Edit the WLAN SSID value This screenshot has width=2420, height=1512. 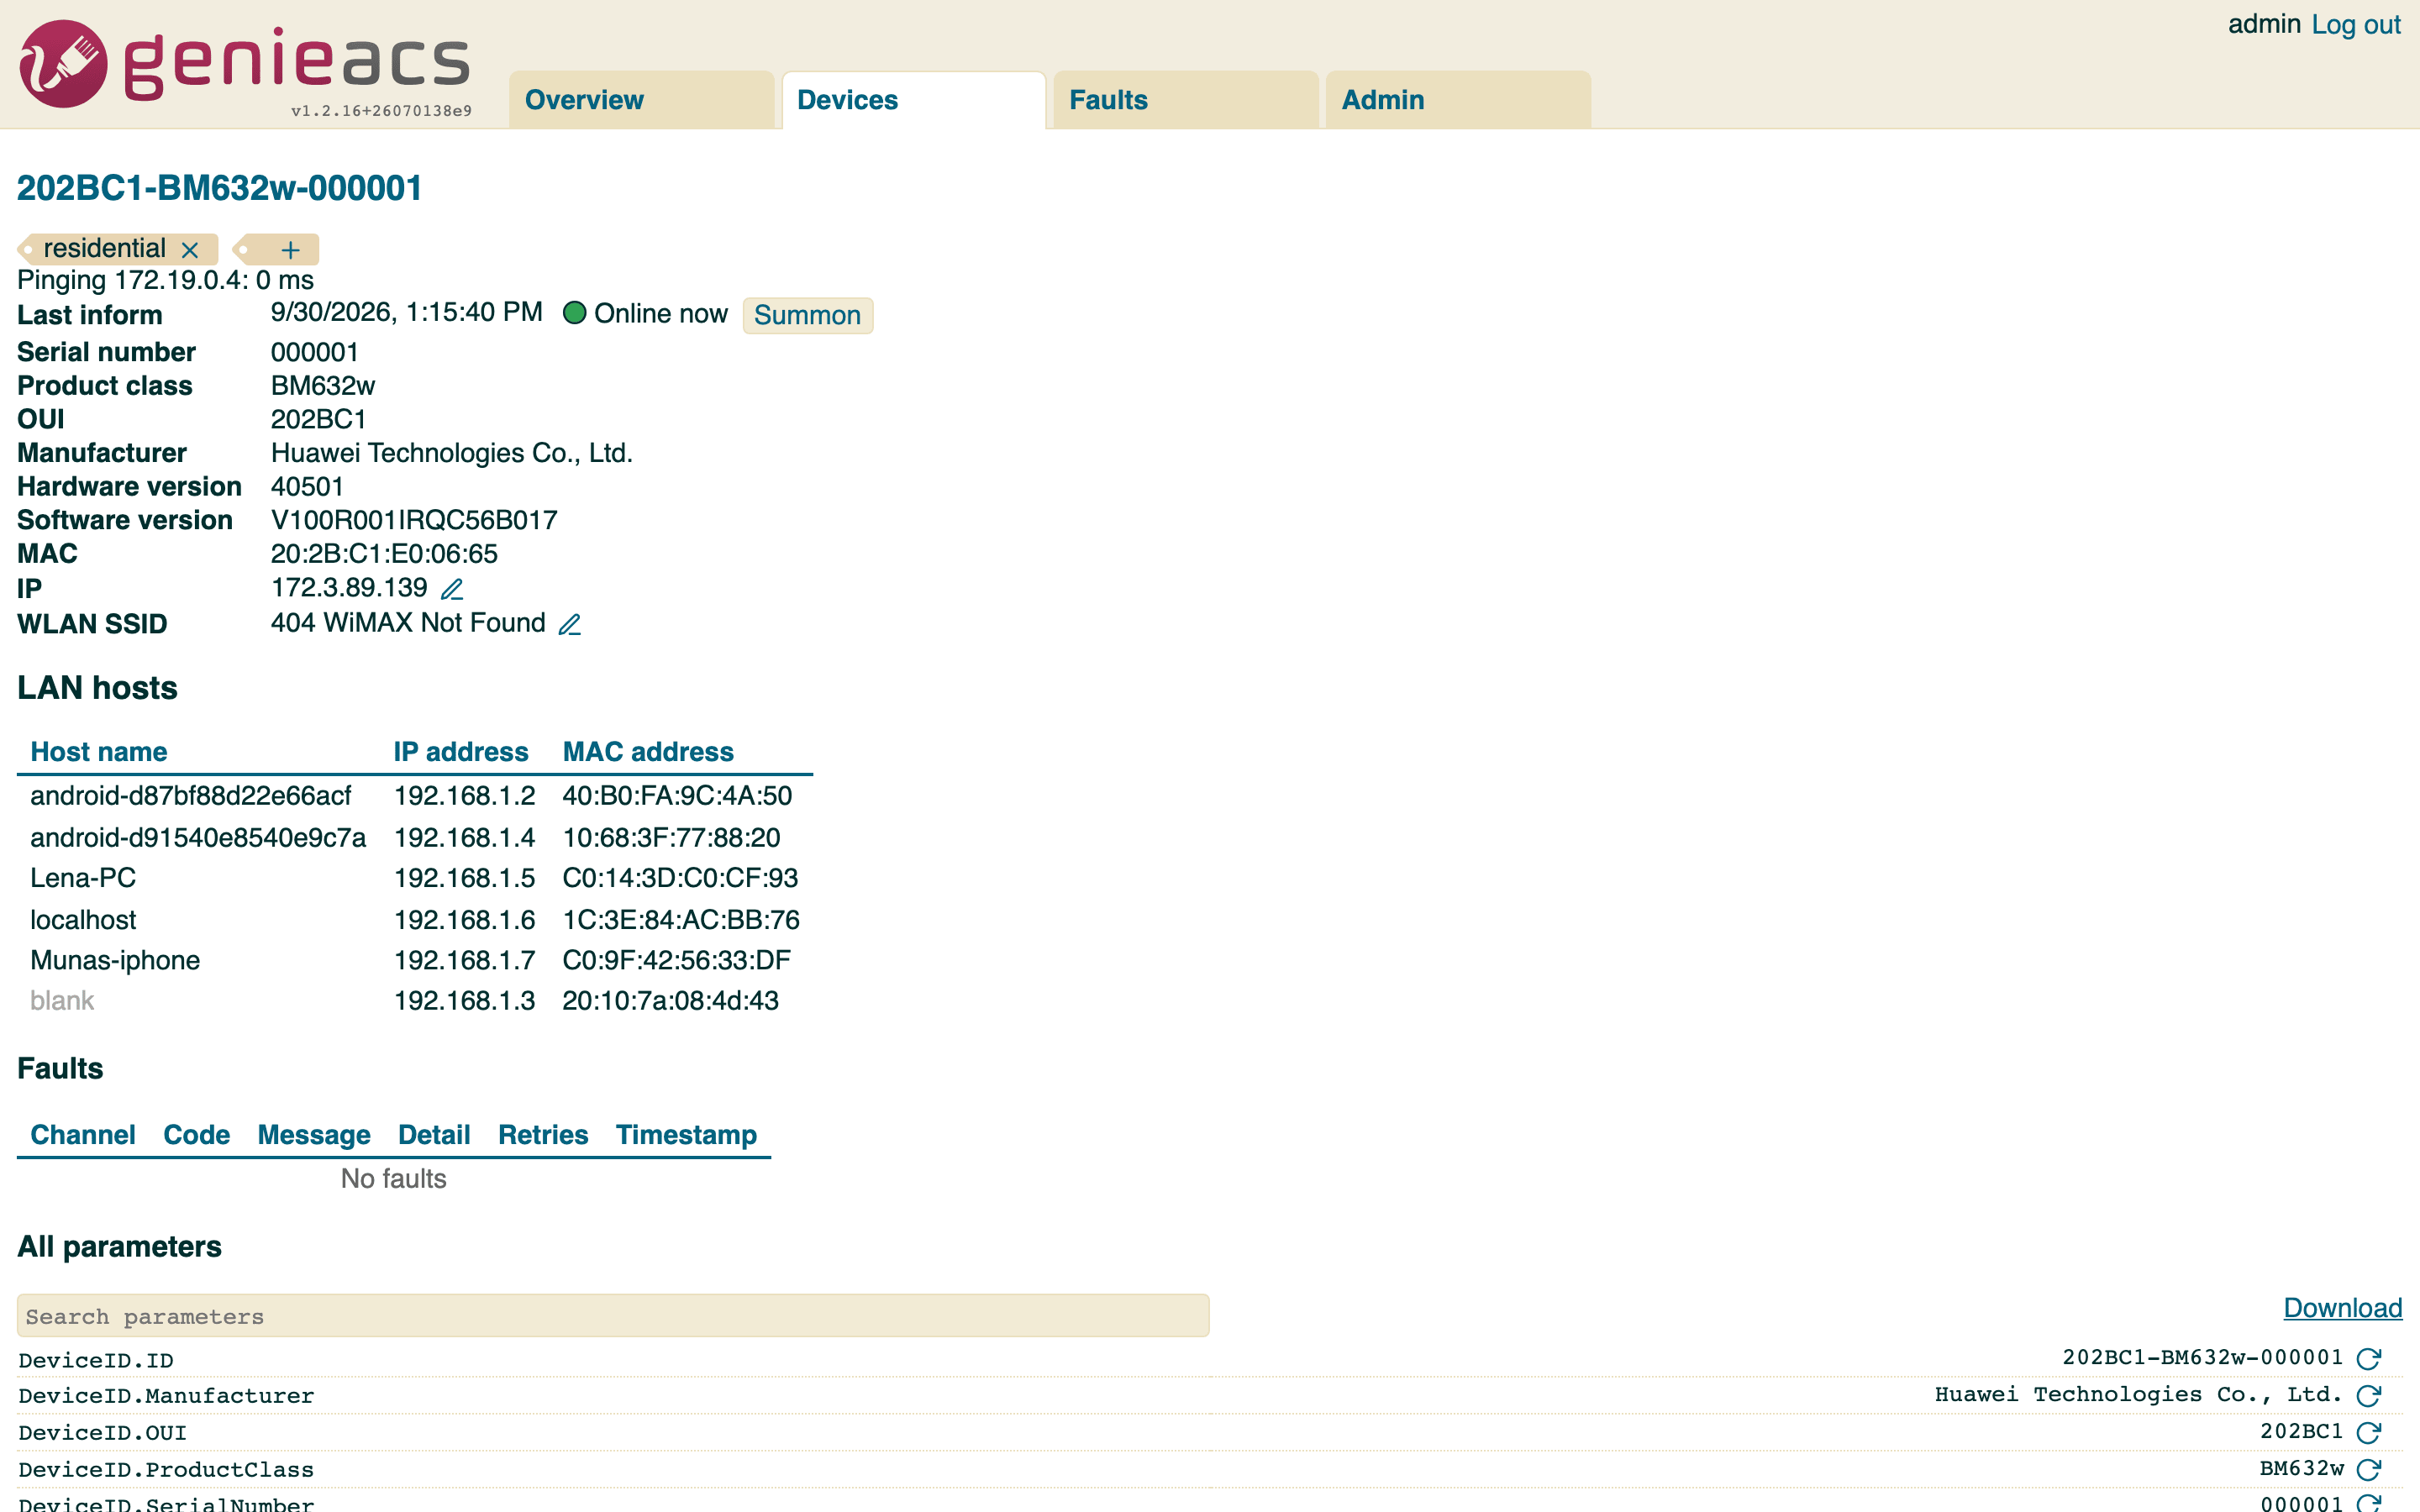pyautogui.click(x=570, y=625)
